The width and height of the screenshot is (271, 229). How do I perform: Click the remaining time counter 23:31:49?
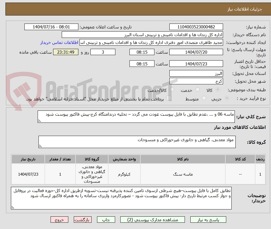(x=65, y=52)
